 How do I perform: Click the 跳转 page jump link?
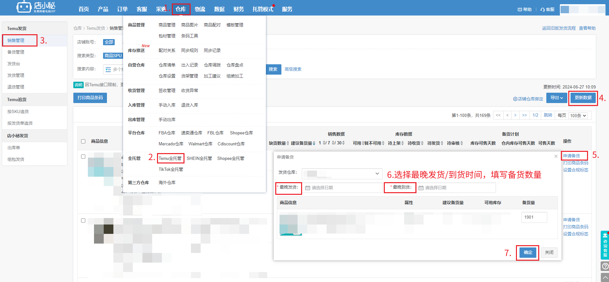pos(548,115)
